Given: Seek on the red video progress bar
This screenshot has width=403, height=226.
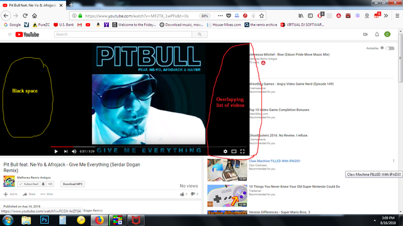Looking at the screenshot, I should [x=62, y=147].
